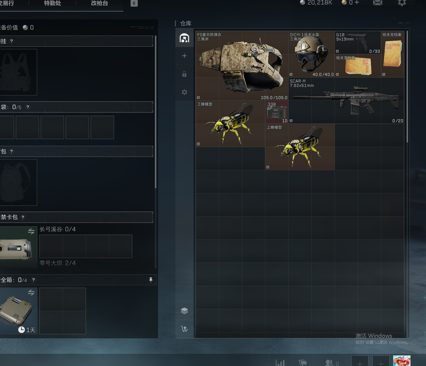Pin the safe box section
The image size is (426, 366).
(x=151, y=280)
